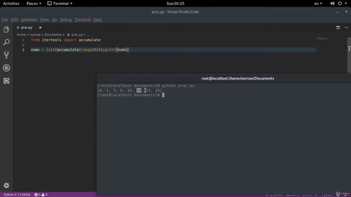Screen dimensions: 351x197
Task: Click the errors and warnings status indicator
Action: point(41,195)
